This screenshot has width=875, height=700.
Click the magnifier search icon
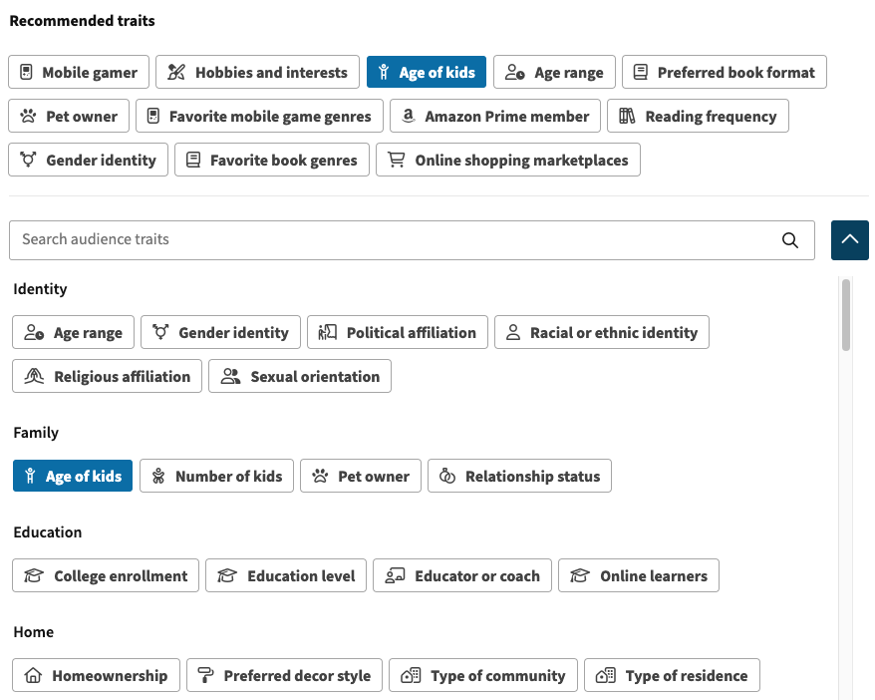[789, 240]
